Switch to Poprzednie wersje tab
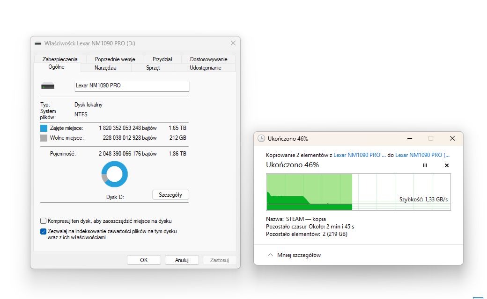Viewport: 487px width, 299px height. coord(115,59)
